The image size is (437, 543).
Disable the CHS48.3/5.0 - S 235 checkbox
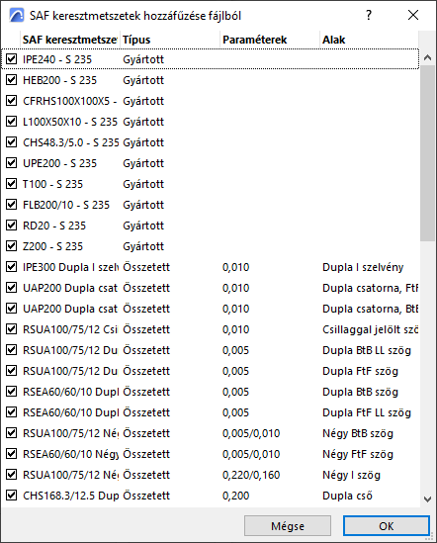click(12, 142)
